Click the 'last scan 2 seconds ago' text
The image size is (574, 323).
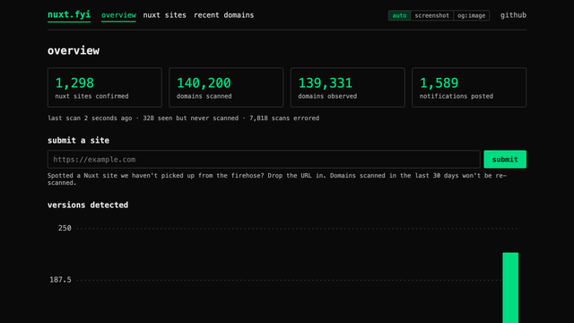point(90,118)
